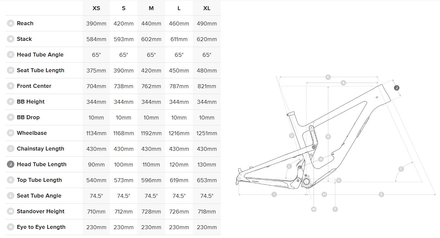Click the J marker on the frame diagram
The width and height of the screenshot is (440, 238).
coord(397,88)
